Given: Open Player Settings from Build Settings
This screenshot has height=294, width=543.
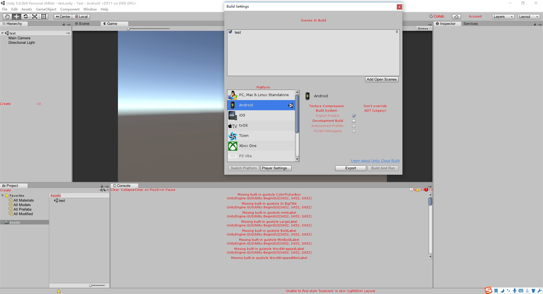Looking at the screenshot, I should pos(276,168).
